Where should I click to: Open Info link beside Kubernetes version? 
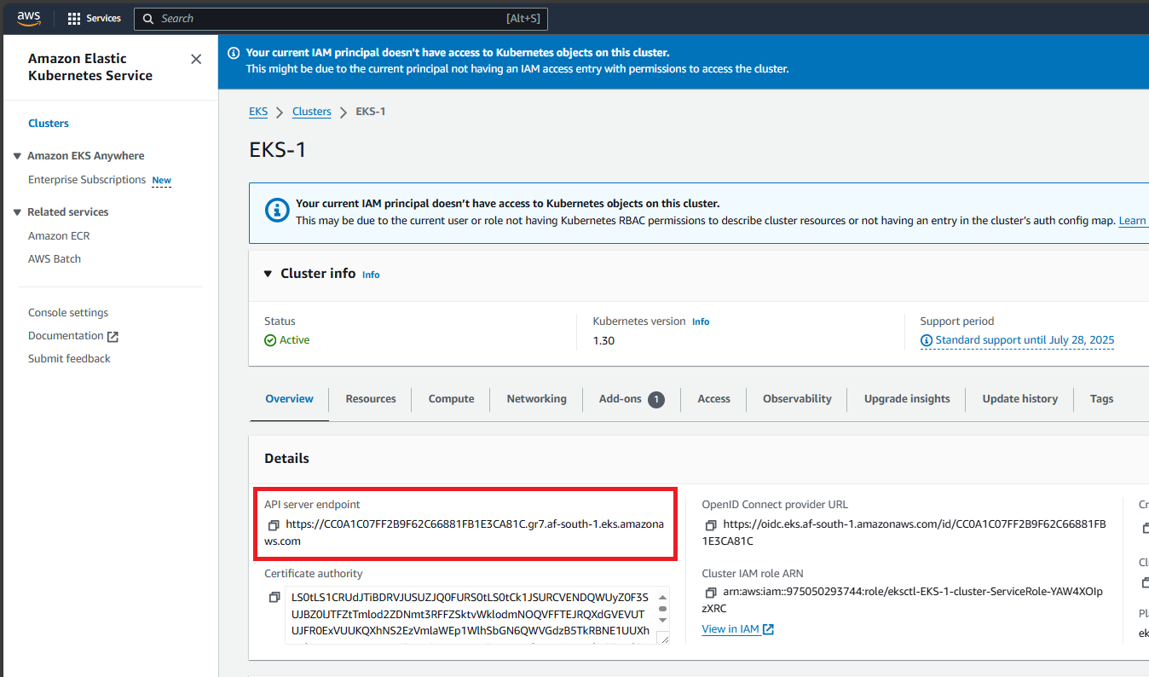point(701,321)
